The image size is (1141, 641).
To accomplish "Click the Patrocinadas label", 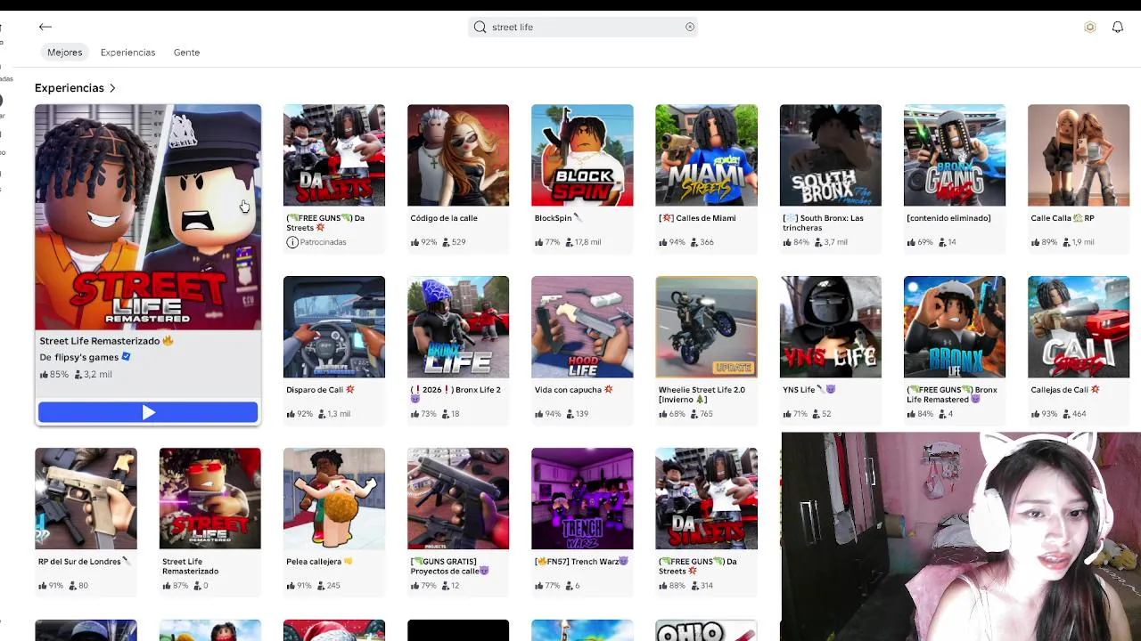I will (323, 242).
